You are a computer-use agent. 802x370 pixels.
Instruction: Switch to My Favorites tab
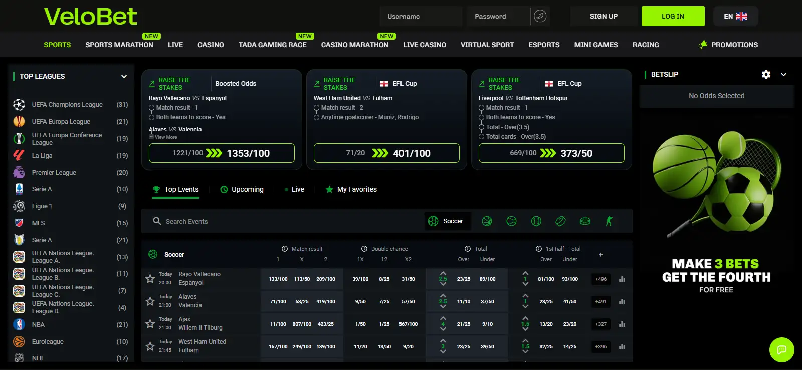click(351, 189)
